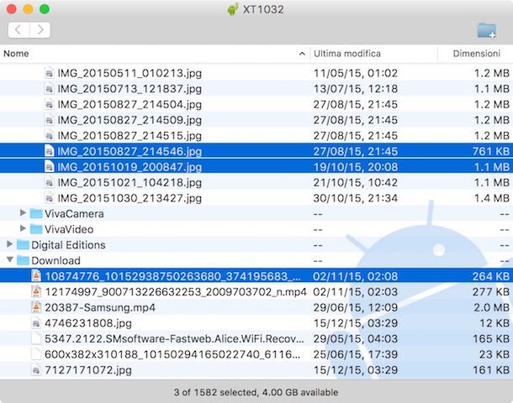
Task: Select the 600x382x310188_10150294165022740 file name
Action: coord(172,354)
